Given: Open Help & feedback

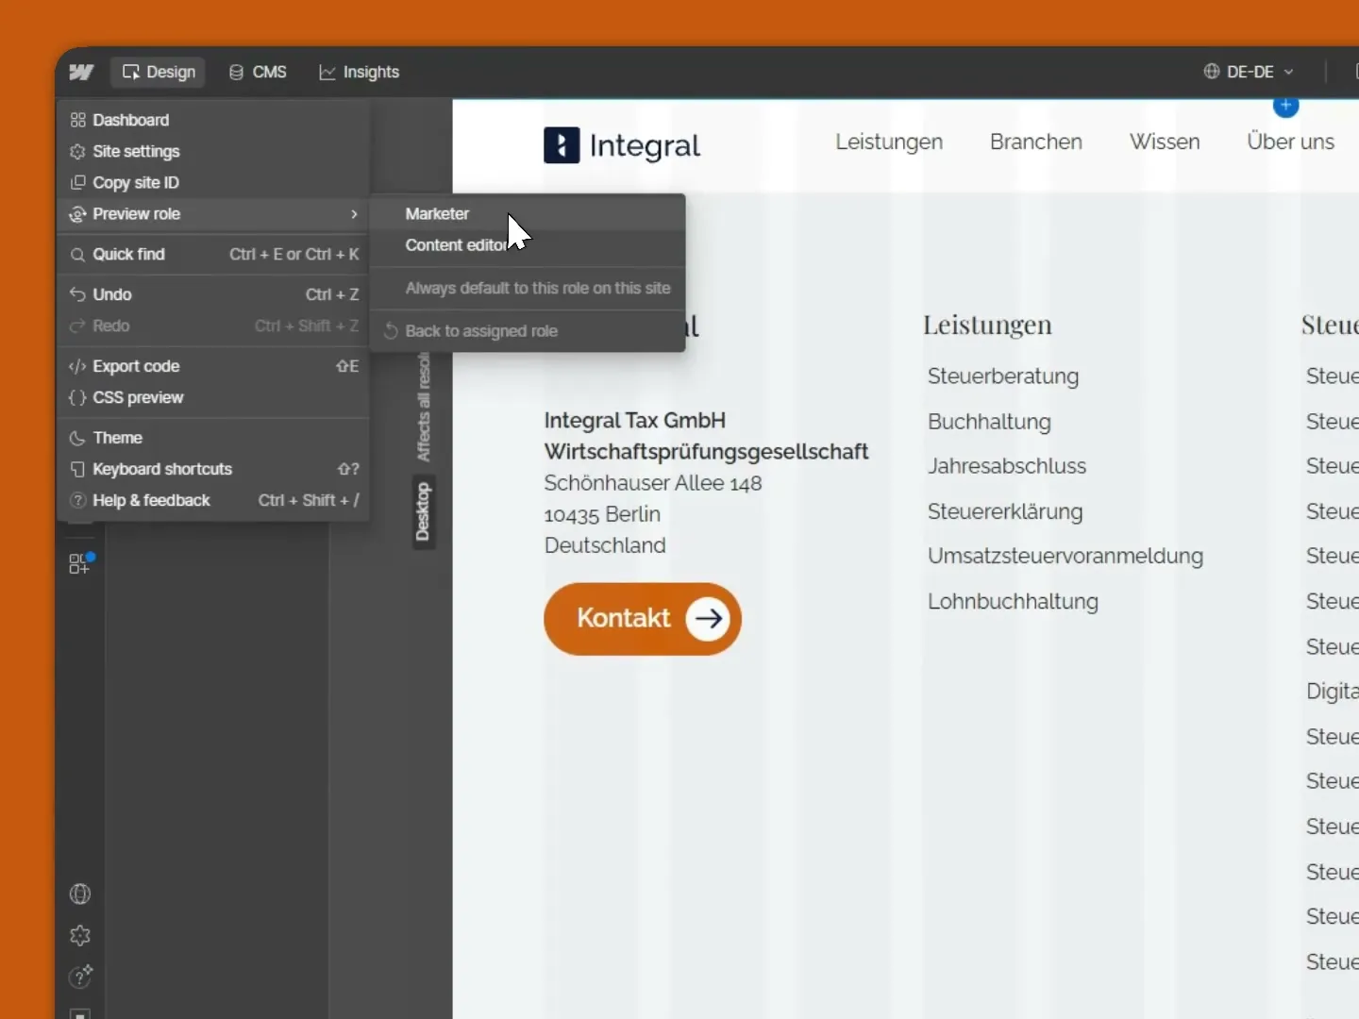Looking at the screenshot, I should point(213,500).
